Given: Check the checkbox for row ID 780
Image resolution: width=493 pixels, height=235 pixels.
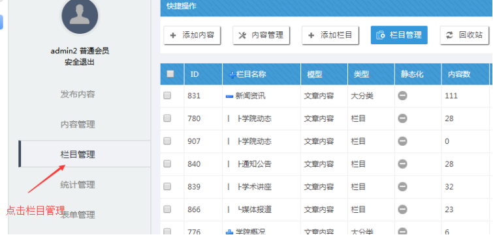Looking at the screenshot, I should pyautogui.click(x=167, y=118).
